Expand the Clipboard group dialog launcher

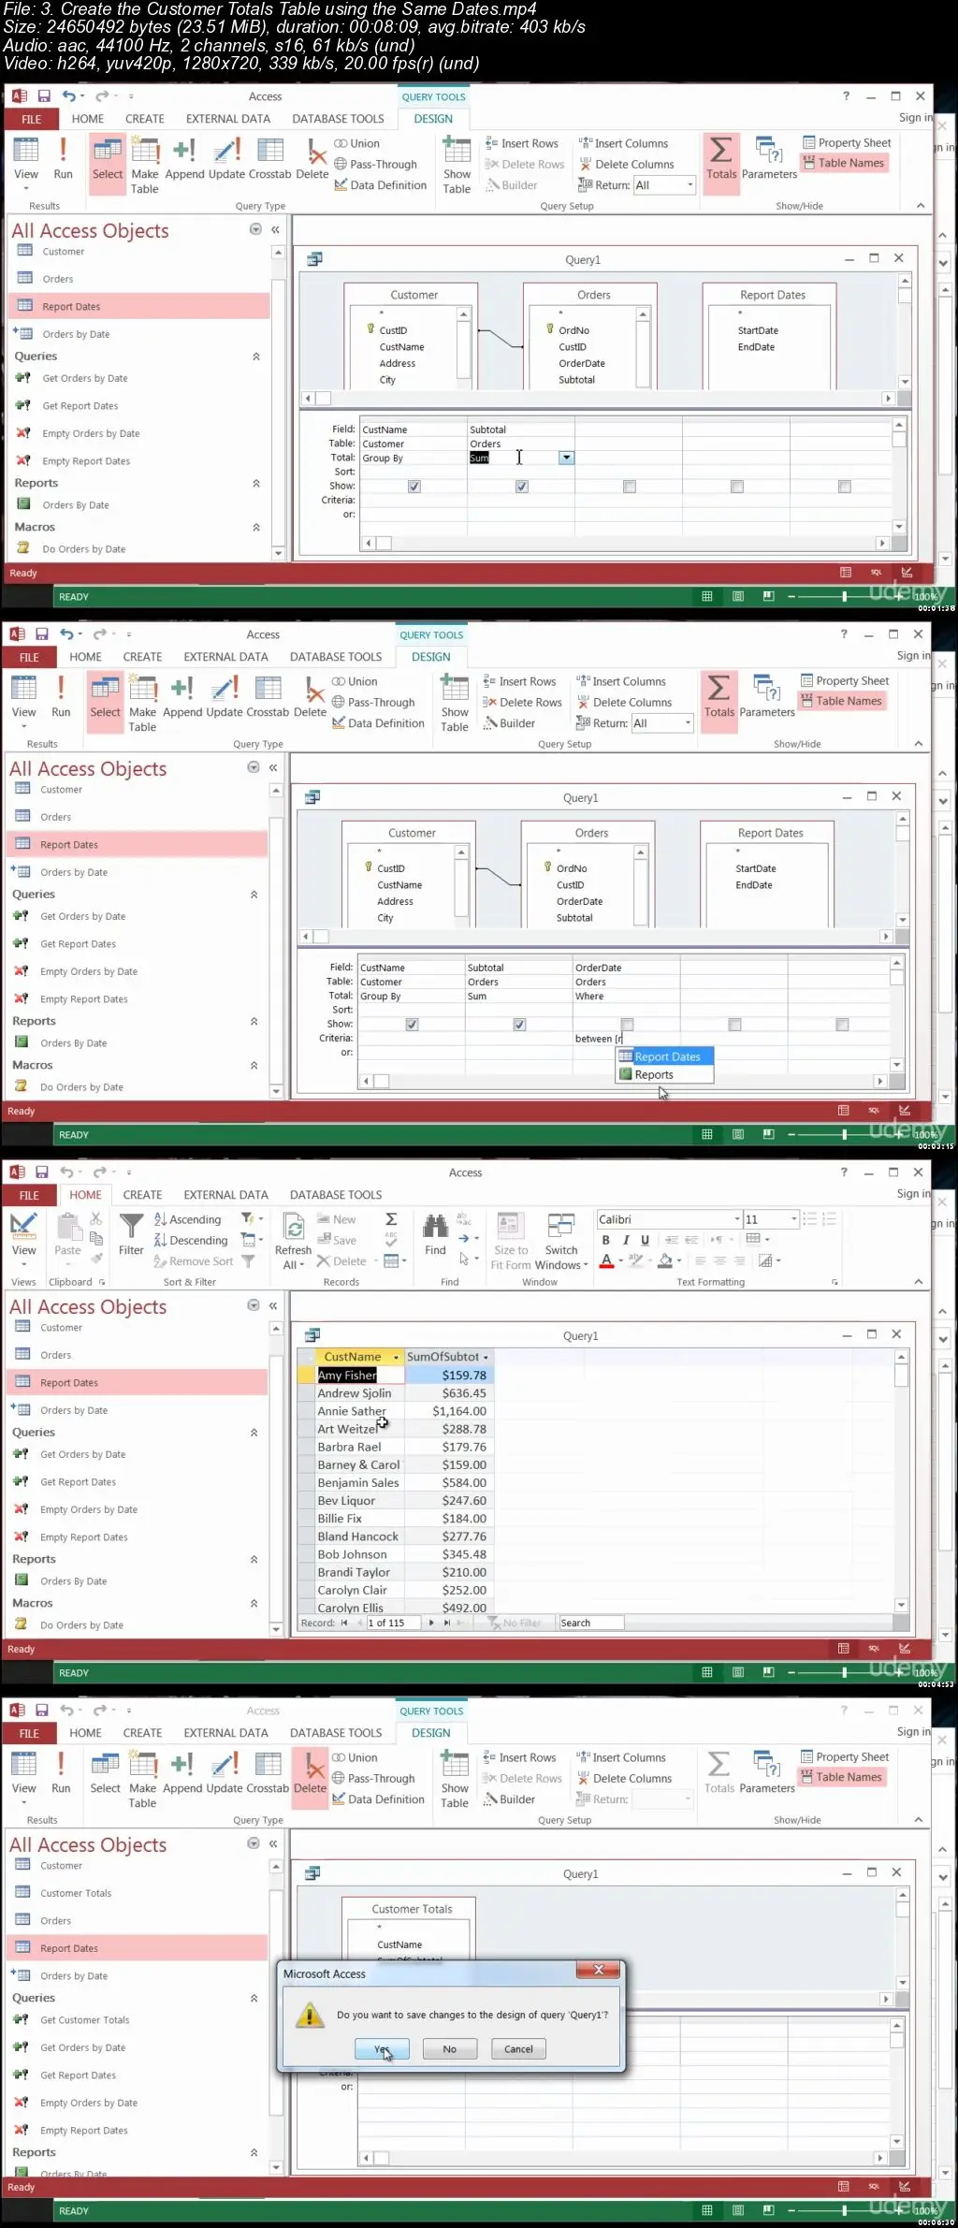(x=102, y=1282)
